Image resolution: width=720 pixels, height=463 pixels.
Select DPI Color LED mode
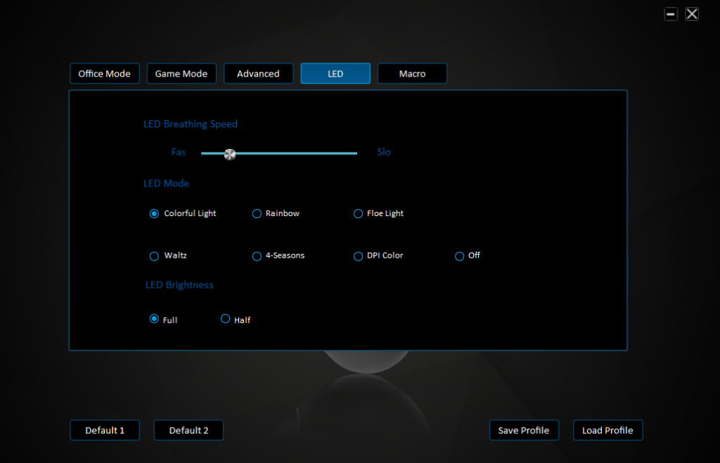tap(358, 256)
